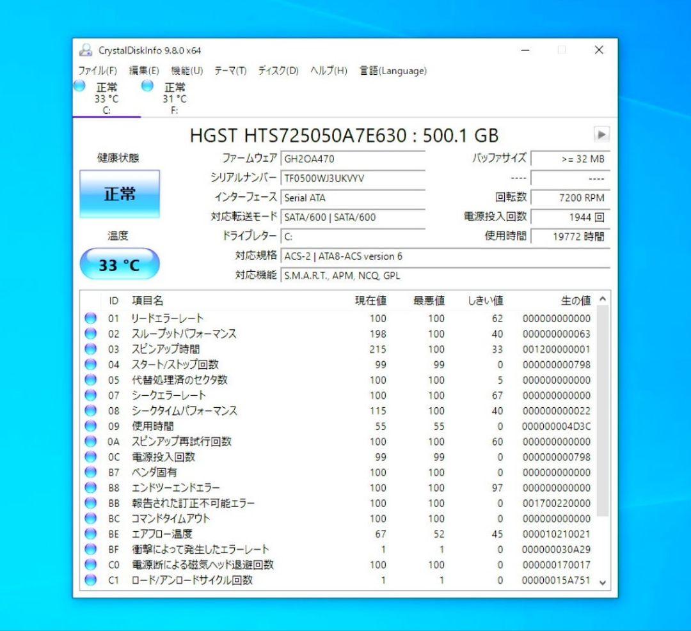Click status icon for 07 シークエラーレート

click(x=90, y=395)
